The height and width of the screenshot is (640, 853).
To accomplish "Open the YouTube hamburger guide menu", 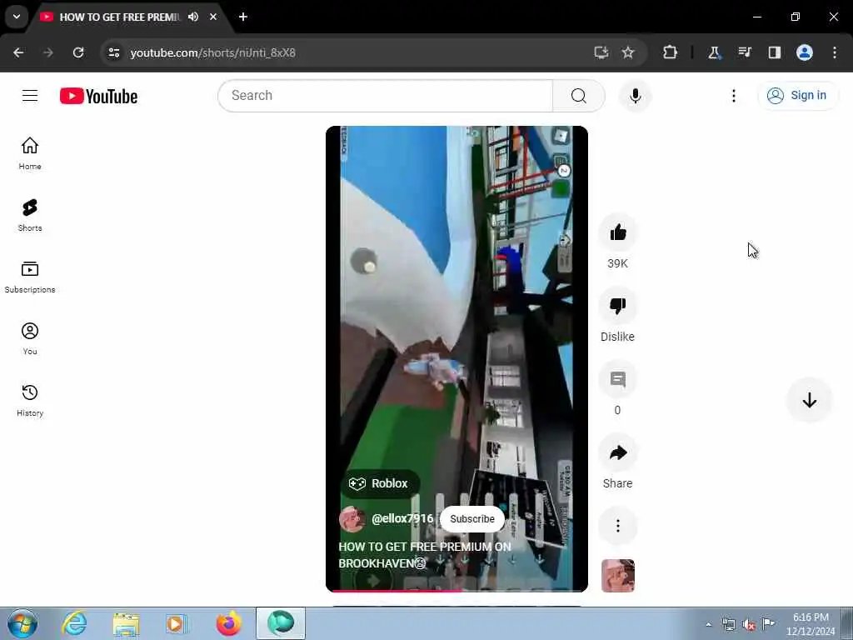I will [30, 96].
